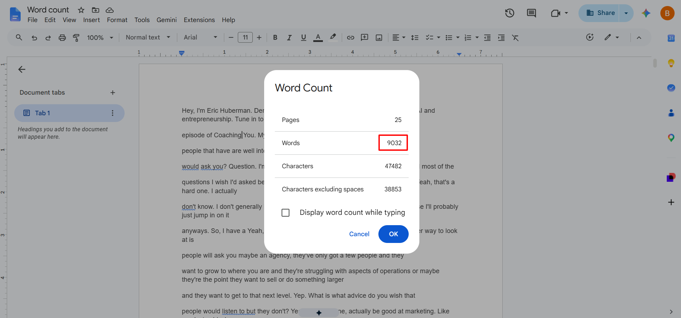Open the Share options arrow
The height and width of the screenshot is (318, 681).
click(626, 13)
